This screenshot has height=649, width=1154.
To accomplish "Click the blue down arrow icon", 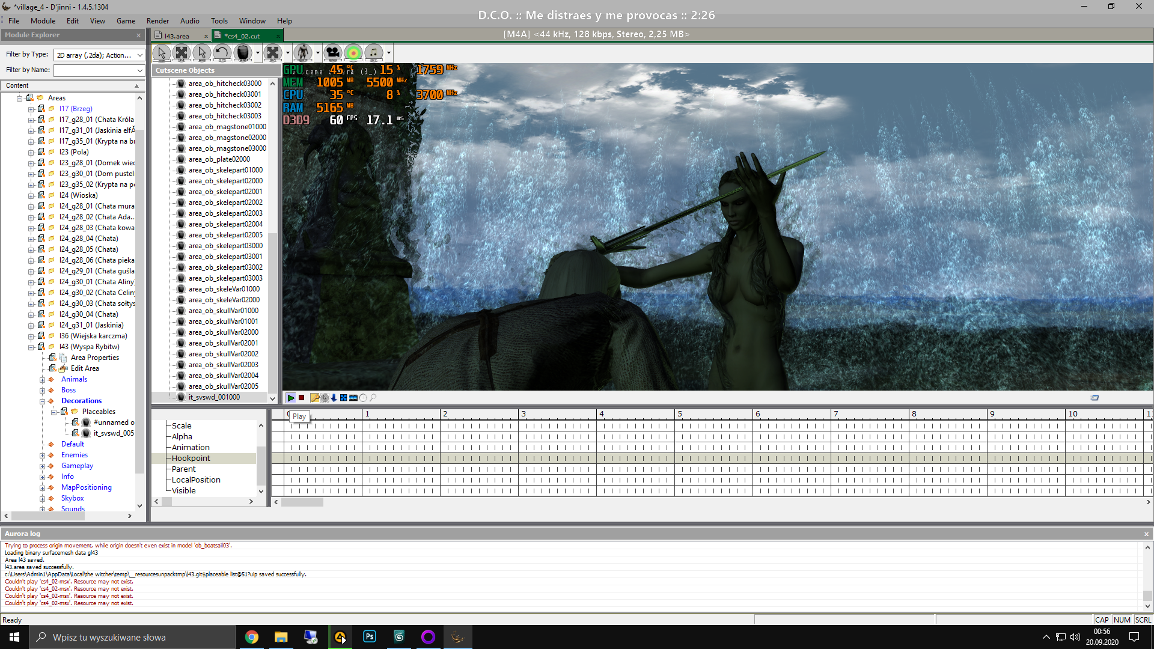I will pyautogui.click(x=334, y=398).
